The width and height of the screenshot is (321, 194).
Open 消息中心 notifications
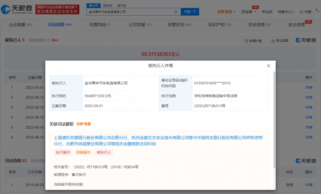pos(286,12)
